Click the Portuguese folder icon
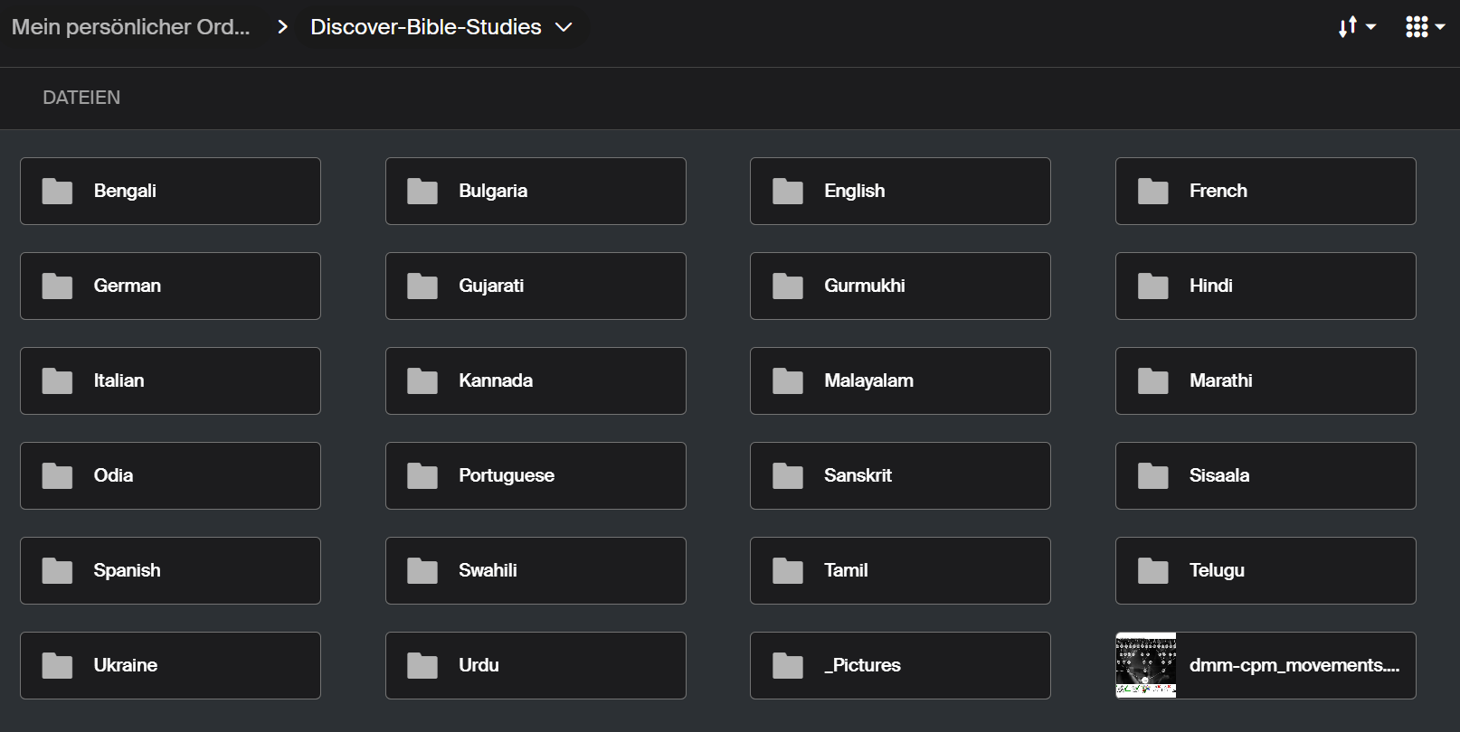Screen dimensions: 1460x732 pos(422,475)
